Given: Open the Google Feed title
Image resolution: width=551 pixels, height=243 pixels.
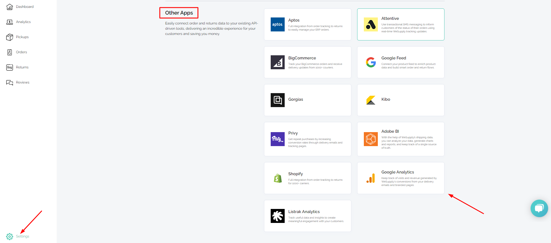Looking at the screenshot, I should pos(394,58).
